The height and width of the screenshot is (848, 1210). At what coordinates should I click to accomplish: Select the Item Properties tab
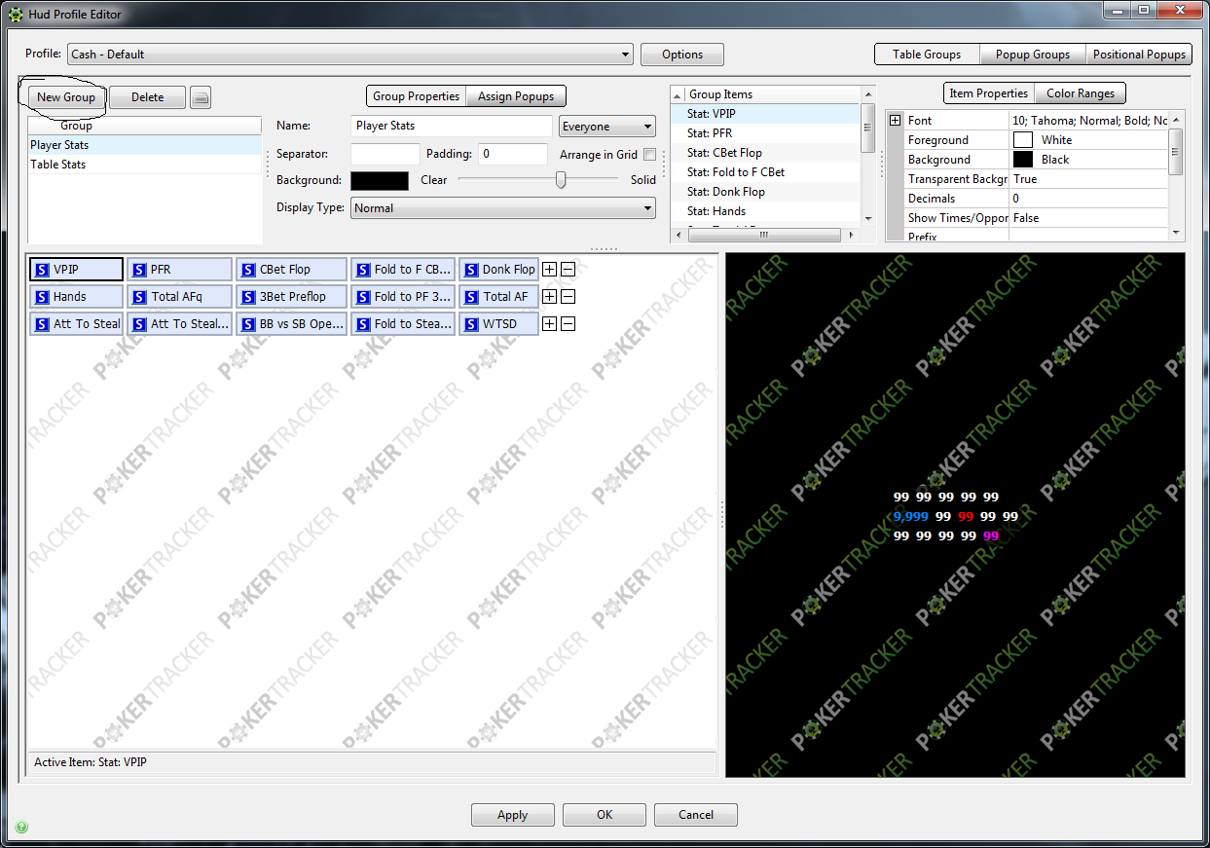point(988,93)
